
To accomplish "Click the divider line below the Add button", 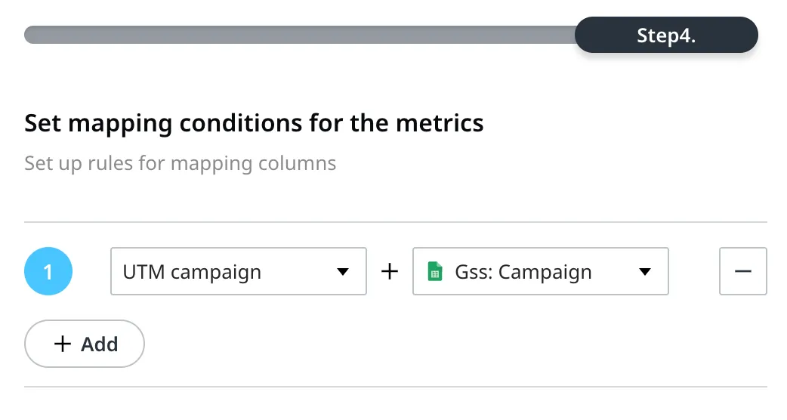I will pos(396,386).
